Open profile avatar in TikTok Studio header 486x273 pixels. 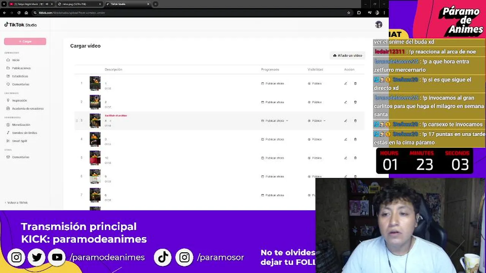pos(379,25)
